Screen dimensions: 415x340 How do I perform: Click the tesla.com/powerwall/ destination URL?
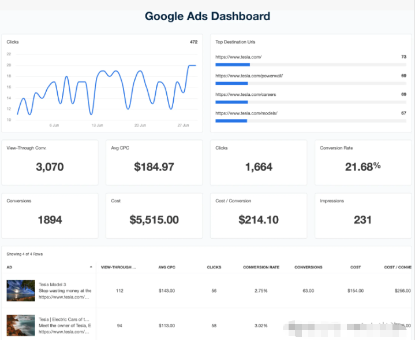tap(249, 76)
